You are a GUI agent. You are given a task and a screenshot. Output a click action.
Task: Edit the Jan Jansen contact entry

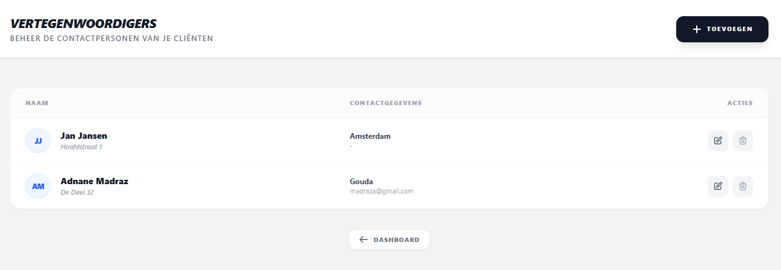[717, 141]
